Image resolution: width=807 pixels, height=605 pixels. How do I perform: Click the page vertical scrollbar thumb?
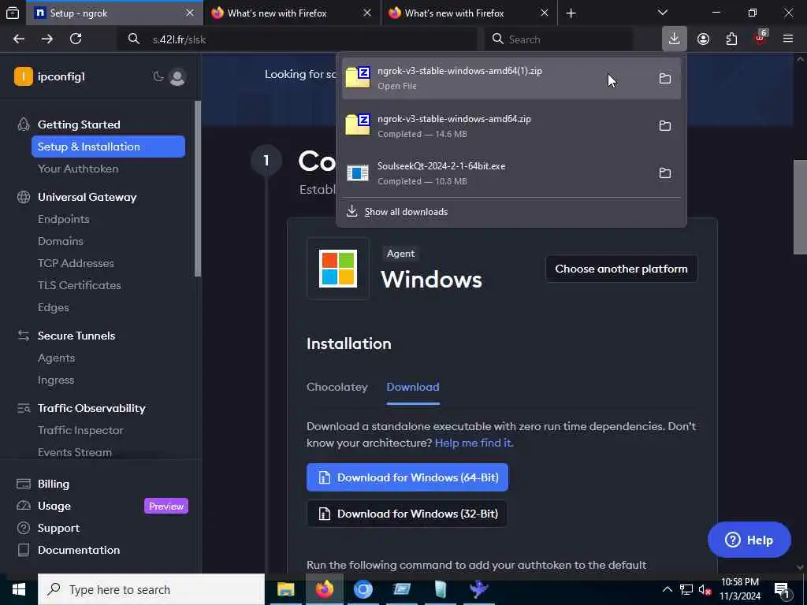[799, 207]
